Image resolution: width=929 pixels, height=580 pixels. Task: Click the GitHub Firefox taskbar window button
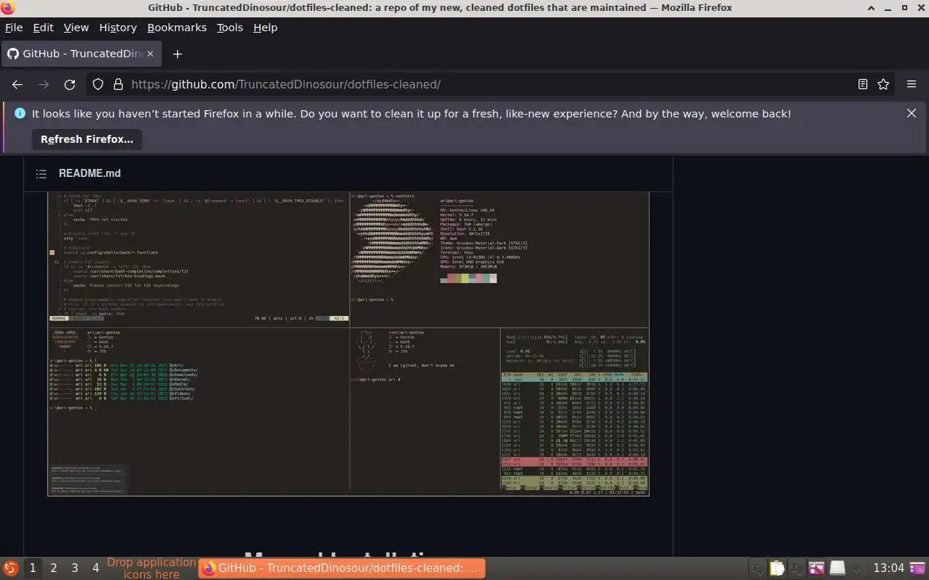[x=342, y=568]
